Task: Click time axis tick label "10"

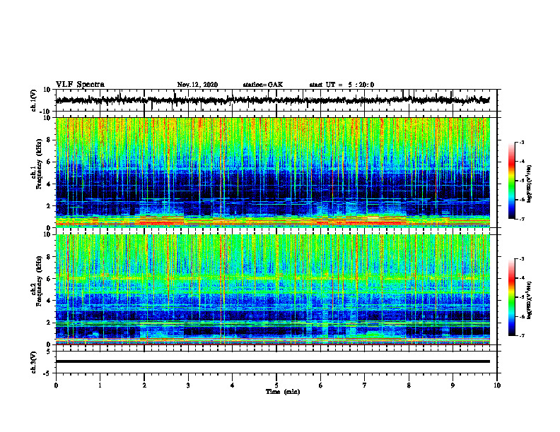Action: click(497, 385)
